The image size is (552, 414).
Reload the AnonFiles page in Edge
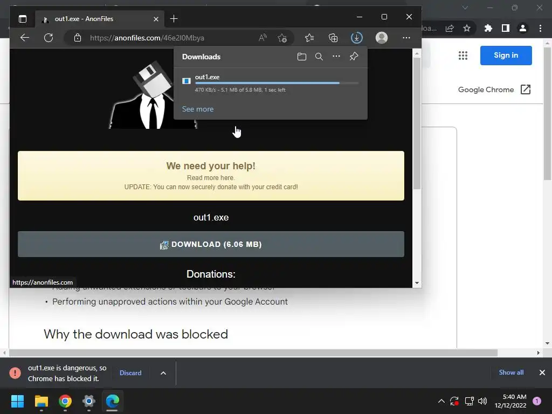(x=49, y=38)
